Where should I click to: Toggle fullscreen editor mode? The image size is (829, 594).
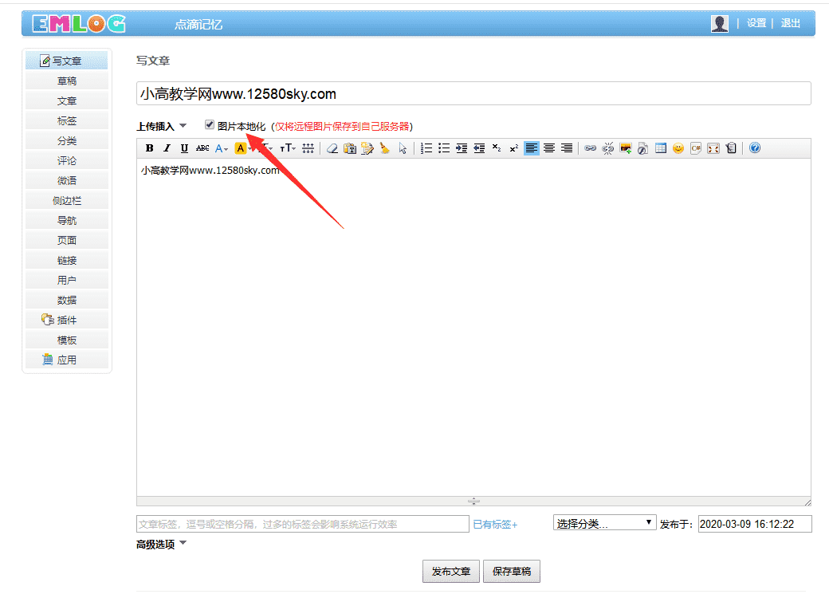[x=713, y=148]
